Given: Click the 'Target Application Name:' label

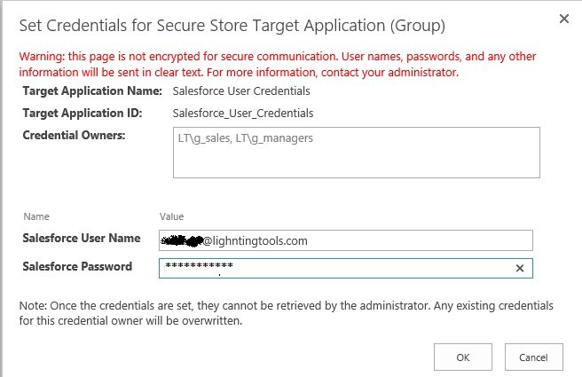Looking at the screenshot, I should click(x=92, y=90).
